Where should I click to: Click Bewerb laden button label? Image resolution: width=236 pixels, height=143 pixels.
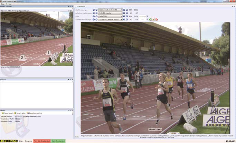[x=21, y=113]
